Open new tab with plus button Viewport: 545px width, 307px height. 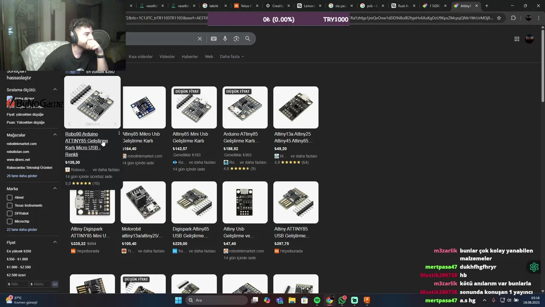click(x=487, y=6)
